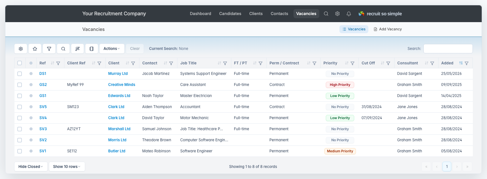Click Add Vacancy
Screen dimensions: 487x179
click(388, 29)
